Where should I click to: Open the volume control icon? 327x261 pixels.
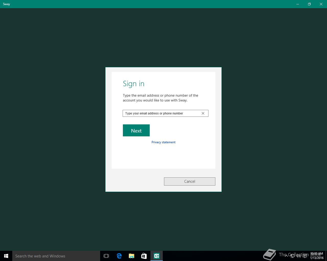point(299,256)
